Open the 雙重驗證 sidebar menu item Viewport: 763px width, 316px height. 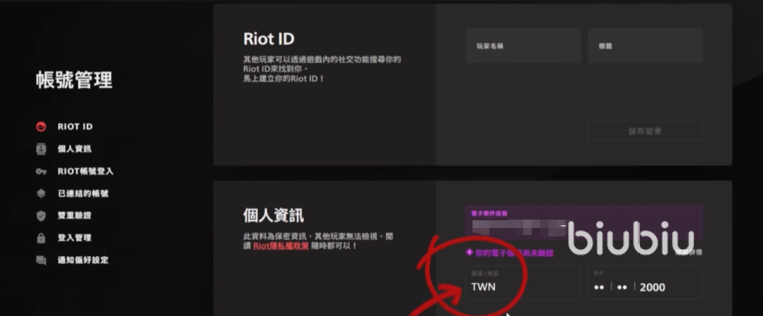point(75,215)
